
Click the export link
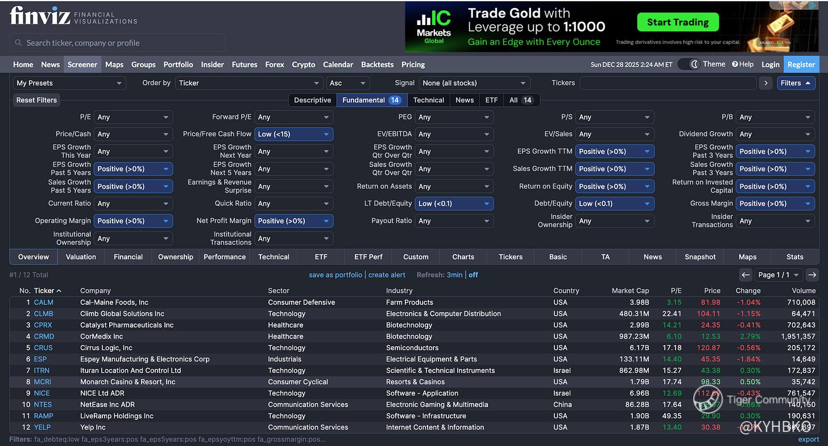808,439
